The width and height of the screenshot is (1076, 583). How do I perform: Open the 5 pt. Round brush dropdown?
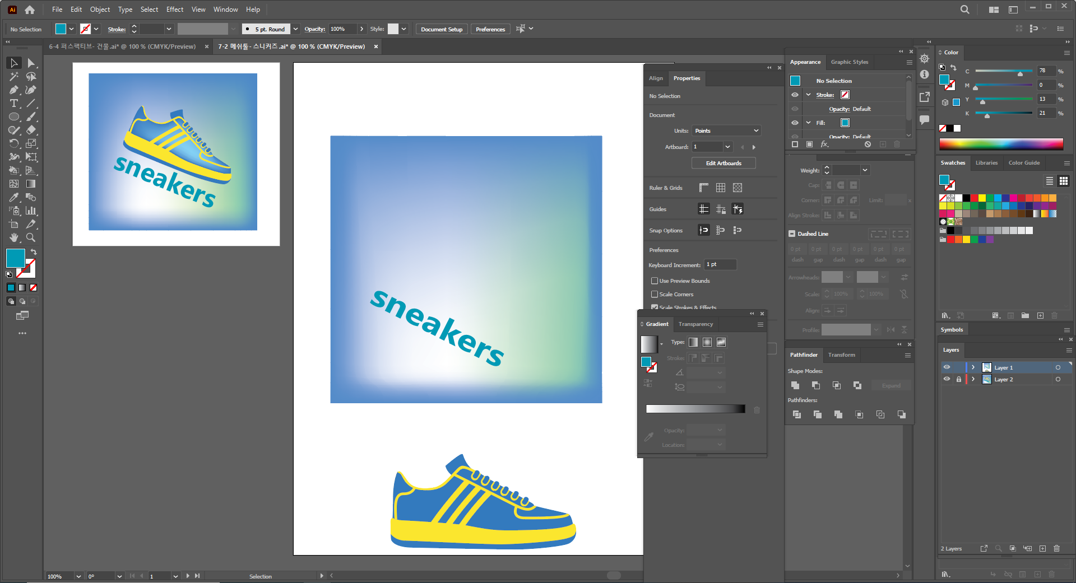point(295,29)
